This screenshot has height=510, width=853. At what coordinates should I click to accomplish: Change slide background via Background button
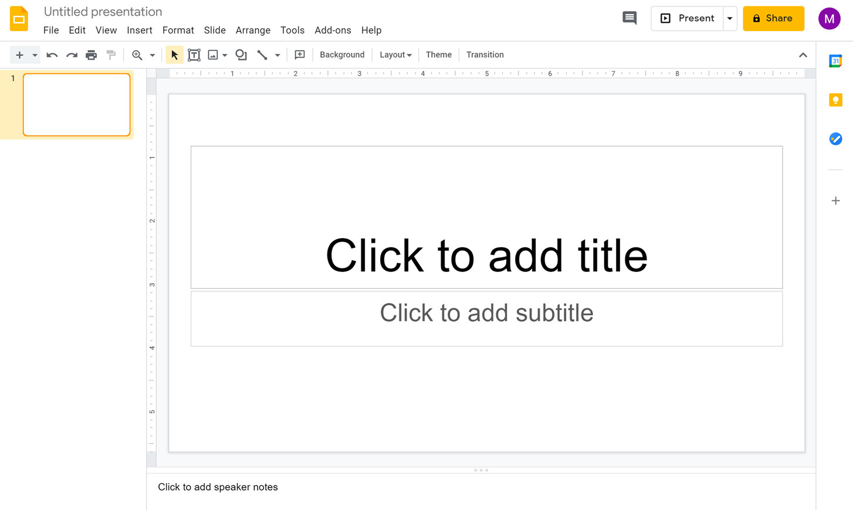coord(342,55)
